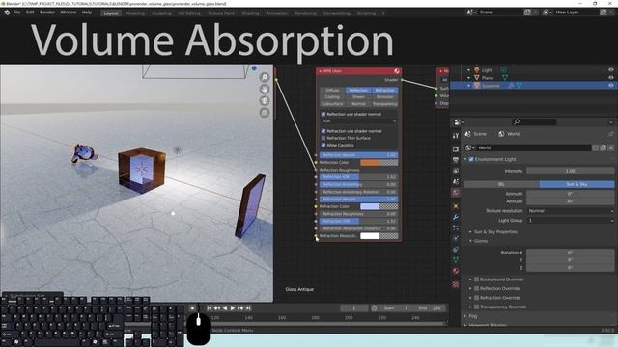
Task: Toggle the Environment Light checkbox
Action: tap(471, 159)
